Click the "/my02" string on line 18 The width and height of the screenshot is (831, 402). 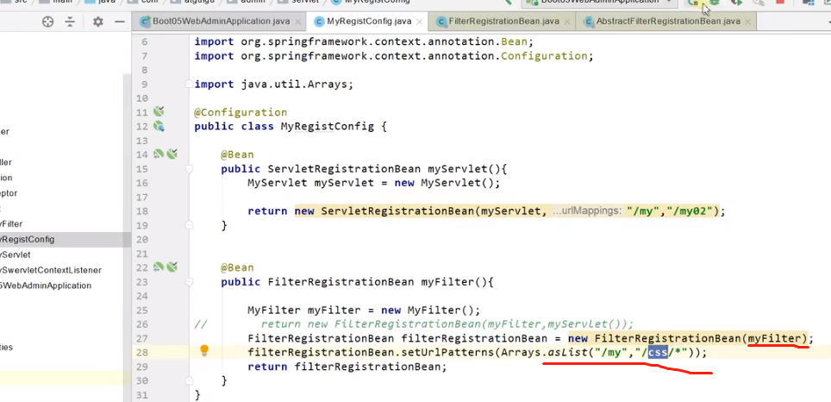(x=690, y=211)
